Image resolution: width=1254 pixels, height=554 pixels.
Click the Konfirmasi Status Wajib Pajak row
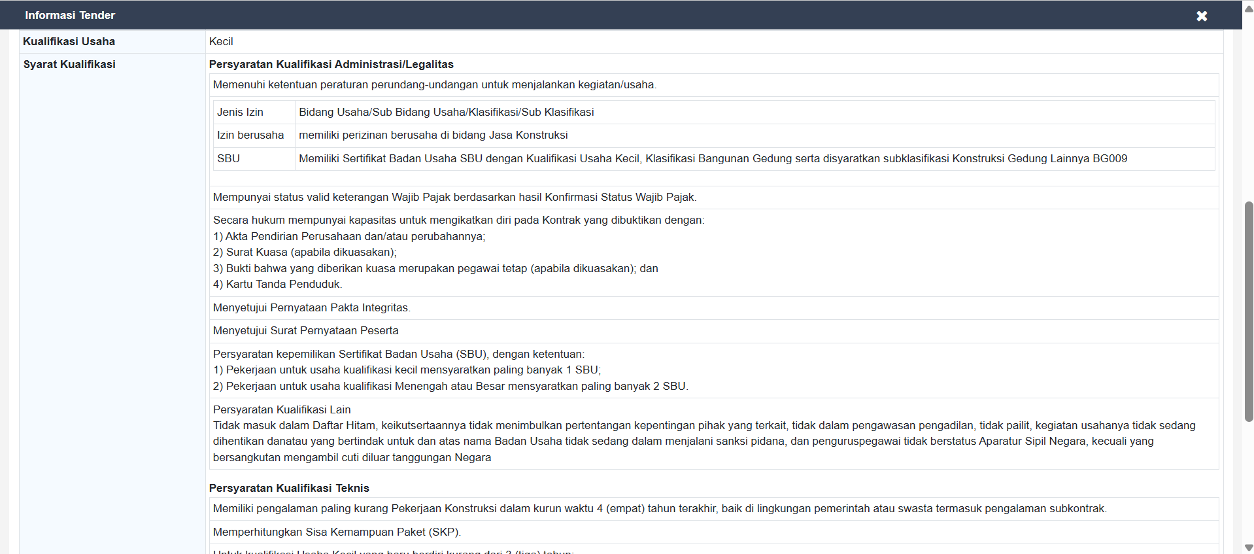(x=454, y=197)
